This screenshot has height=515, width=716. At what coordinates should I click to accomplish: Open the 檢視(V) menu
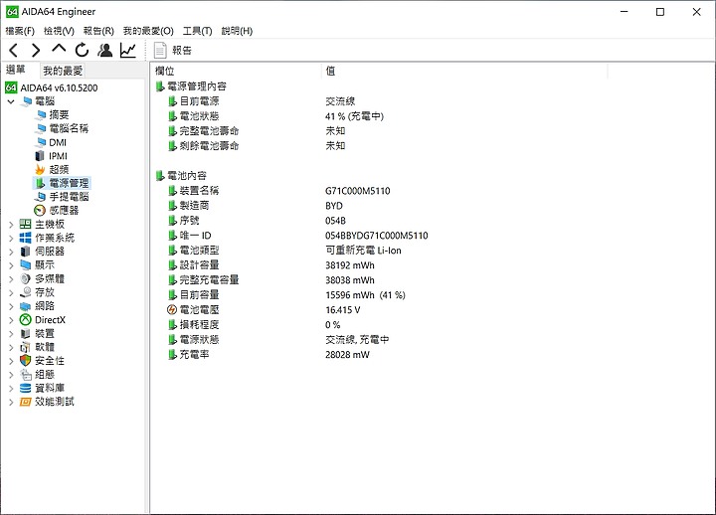[x=59, y=31]
